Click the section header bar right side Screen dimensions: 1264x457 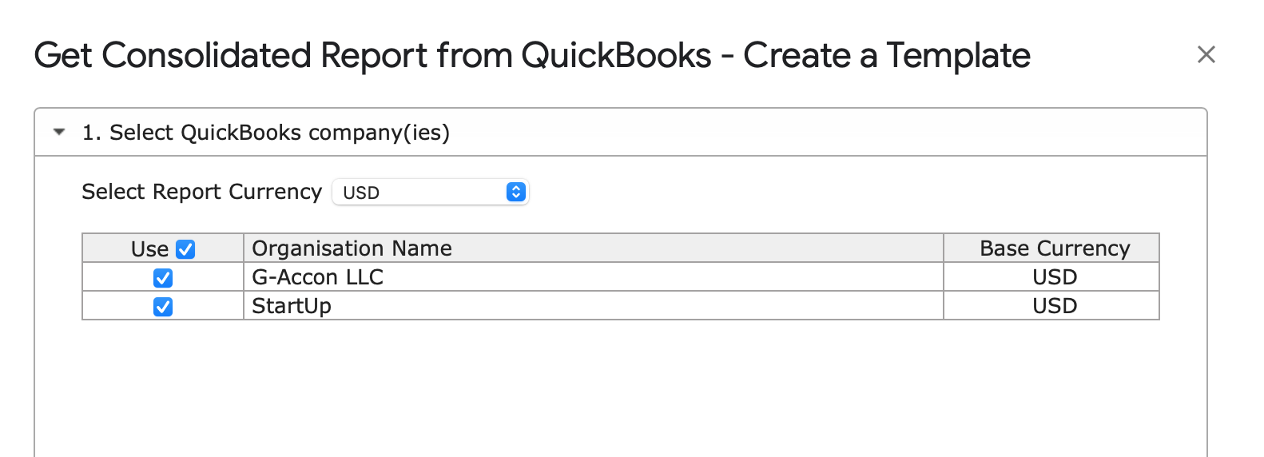click(x=959, y=133)
